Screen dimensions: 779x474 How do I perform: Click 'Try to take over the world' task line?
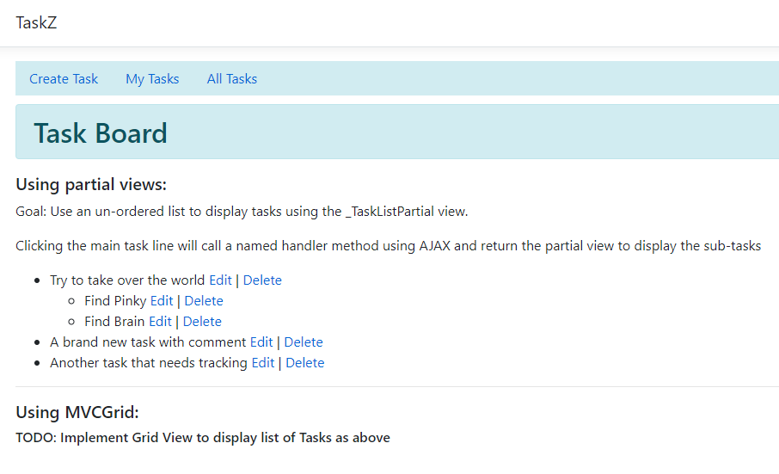pos(127,280)
